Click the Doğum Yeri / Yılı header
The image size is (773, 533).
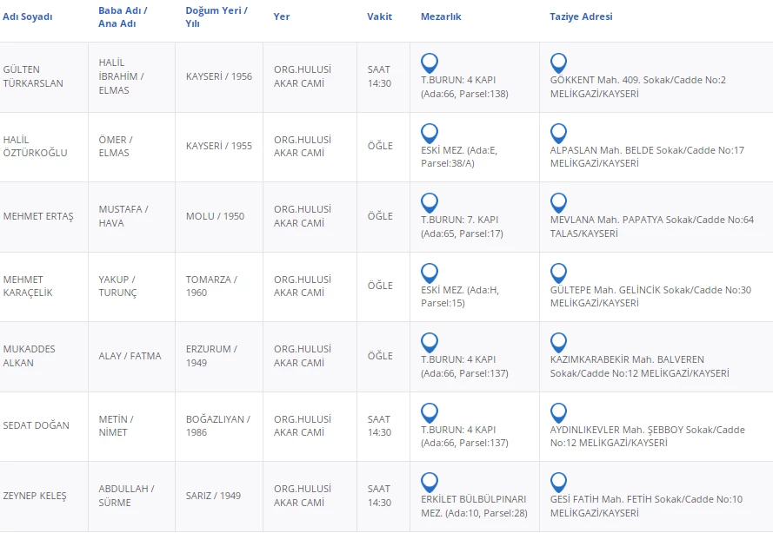click(217, 16)
